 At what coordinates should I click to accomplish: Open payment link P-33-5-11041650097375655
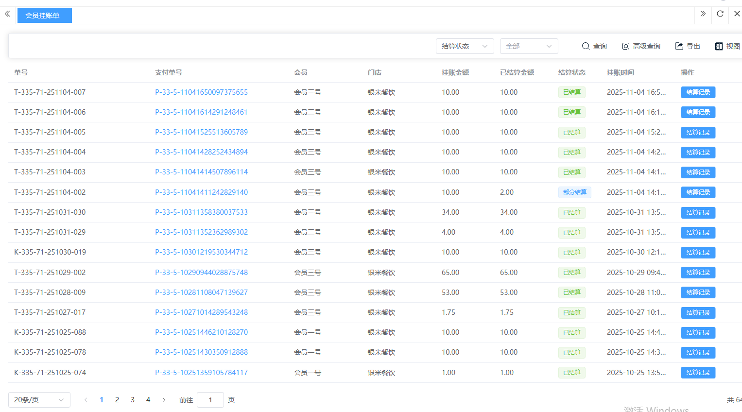(x=201, y=92)
